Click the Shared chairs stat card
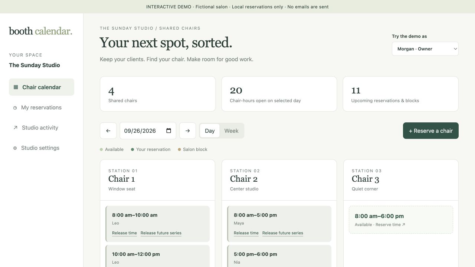The height and width of the screenshot is (267, 475). [x=158, y=94]
